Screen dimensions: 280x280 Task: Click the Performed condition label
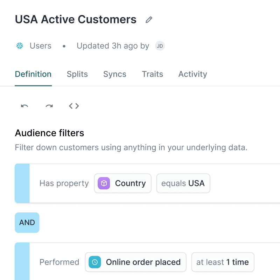pyautogui.click(x=59, y=262)
